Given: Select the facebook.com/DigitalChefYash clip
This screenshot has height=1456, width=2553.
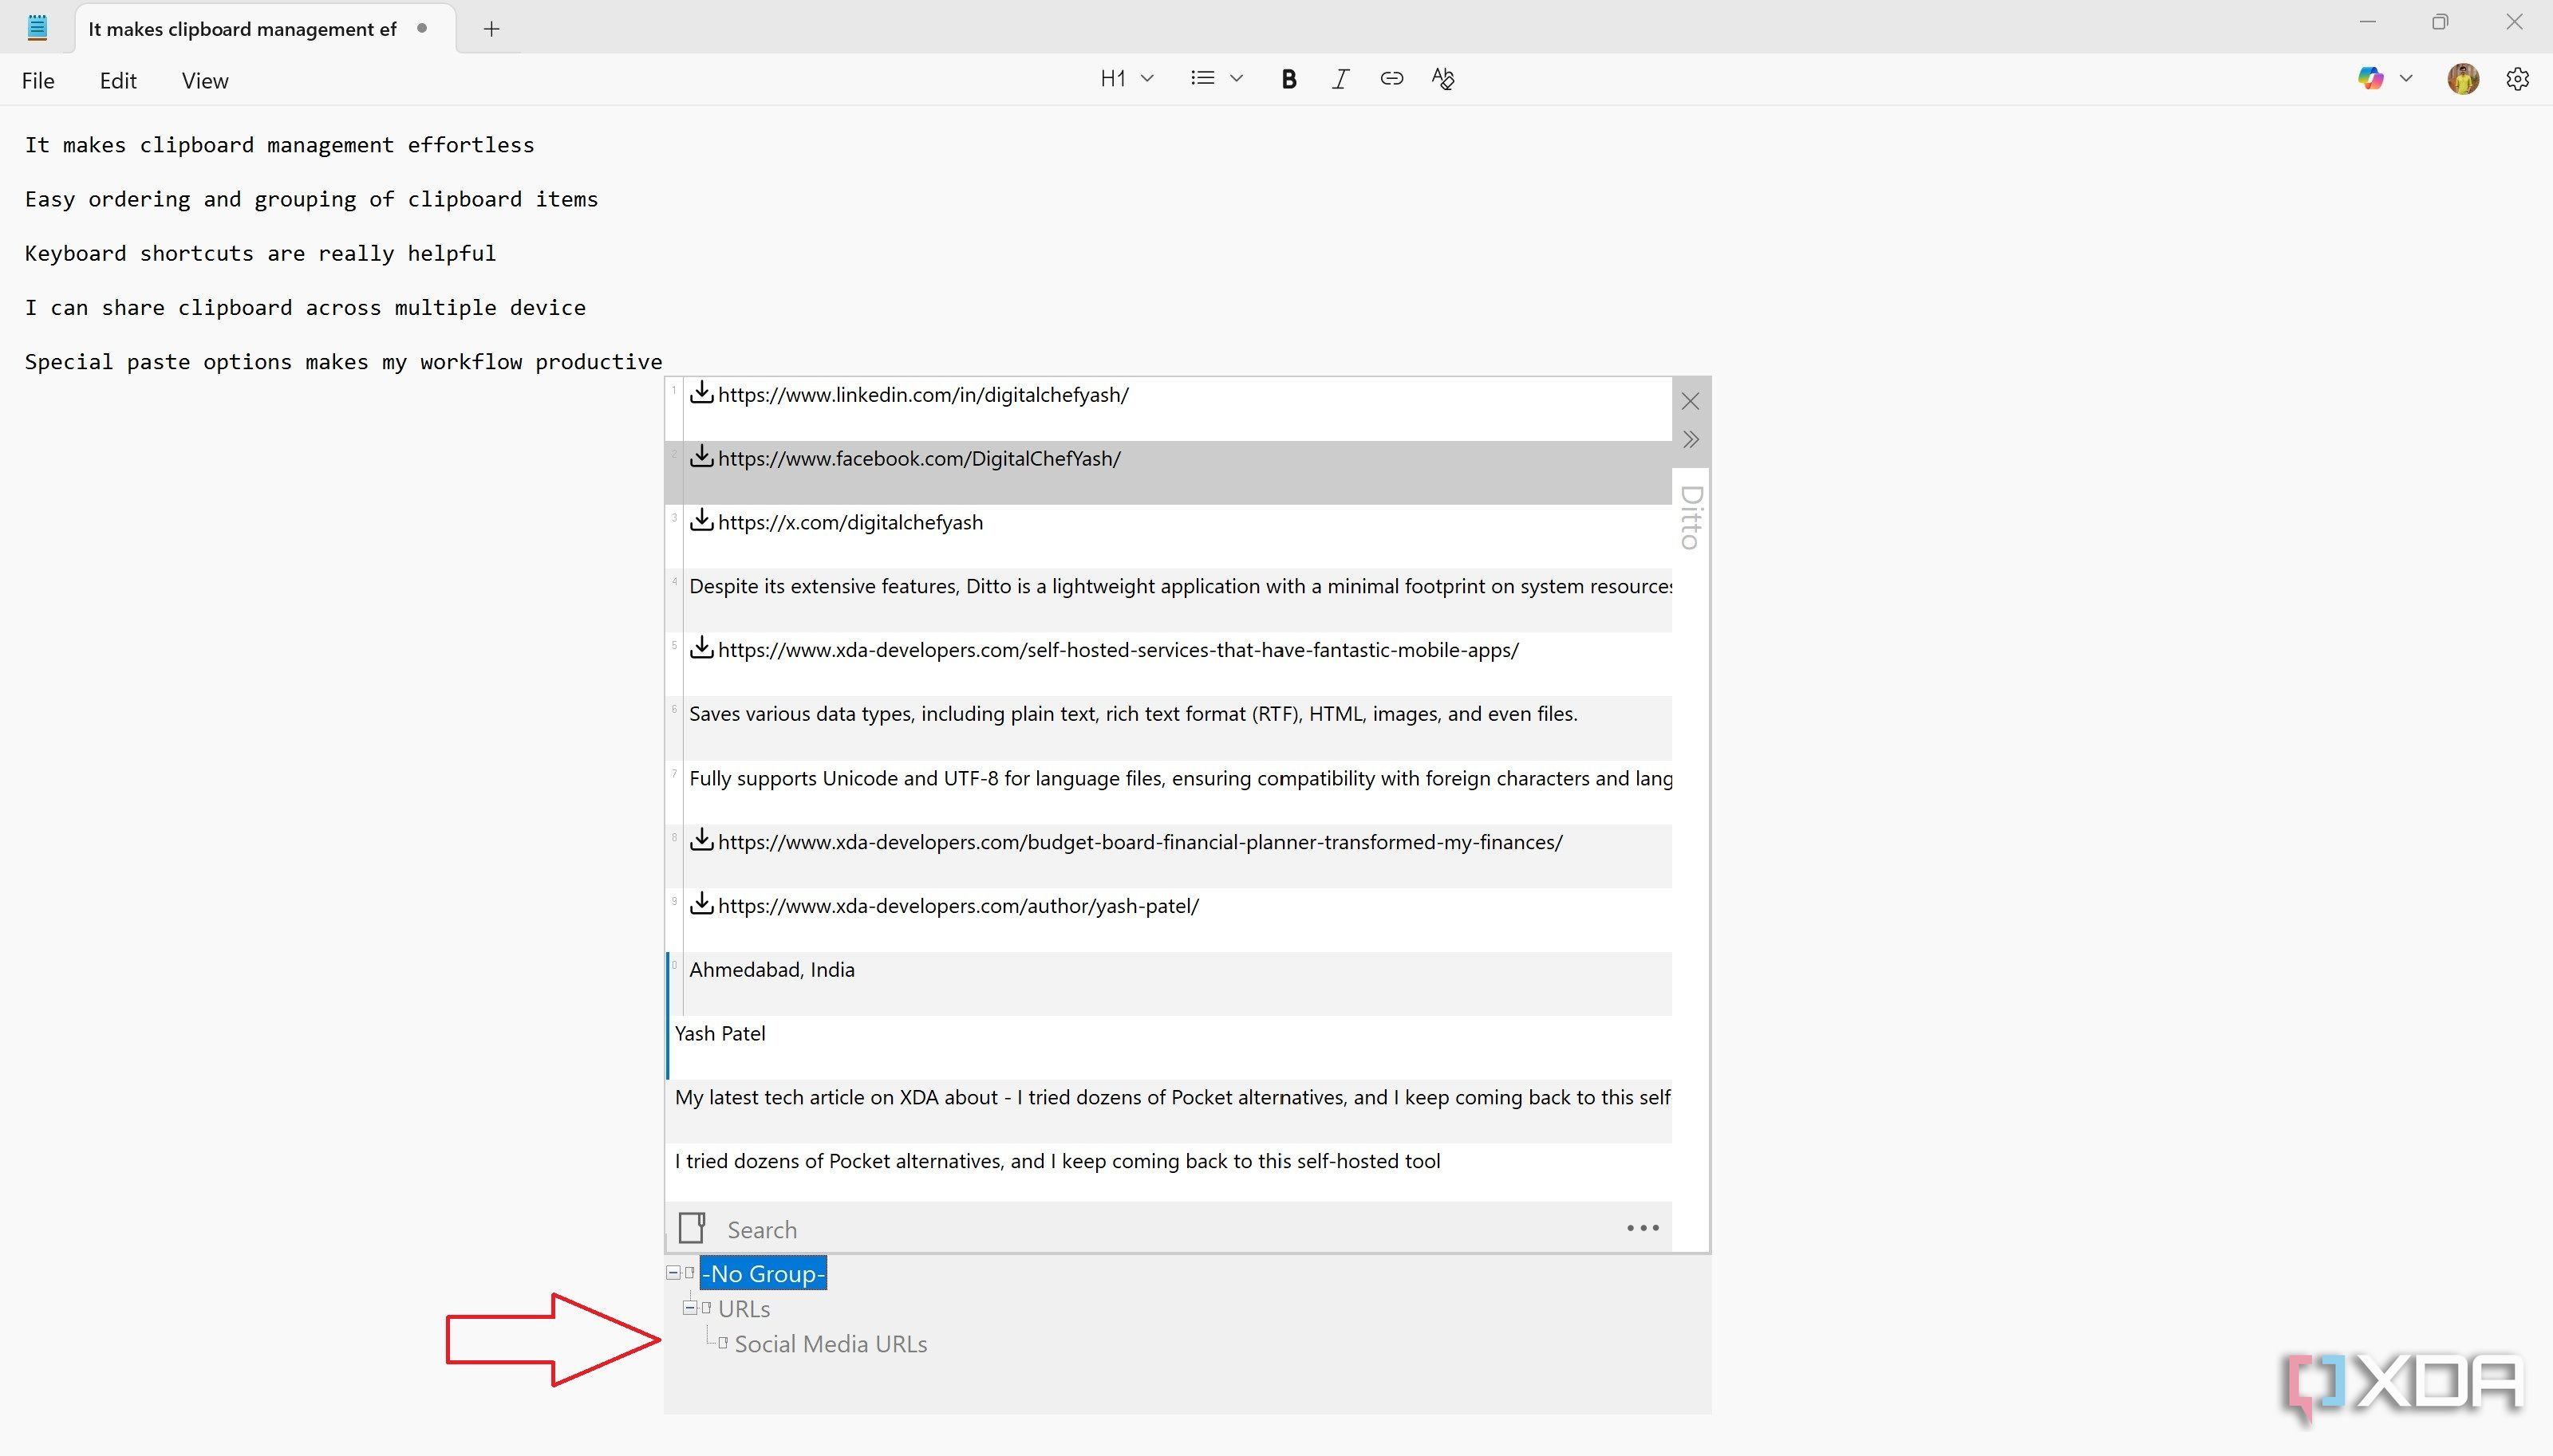Looking at the screenshot, I should (x=1169, y=472).
